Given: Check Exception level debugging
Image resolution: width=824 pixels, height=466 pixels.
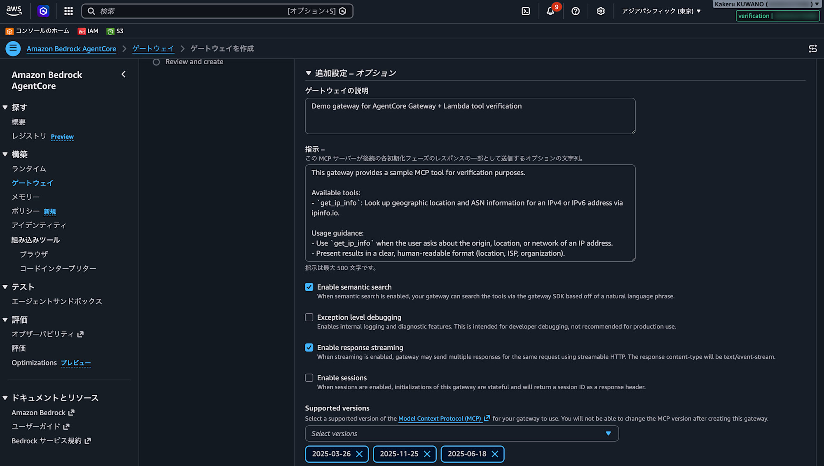Looking at the screenshot, I should (309, 317).
